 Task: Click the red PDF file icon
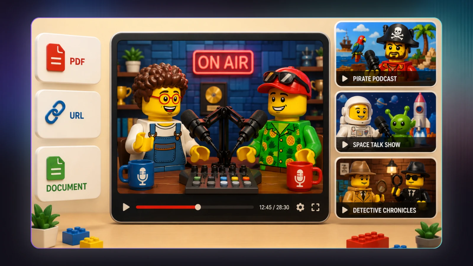click(56, 57)
